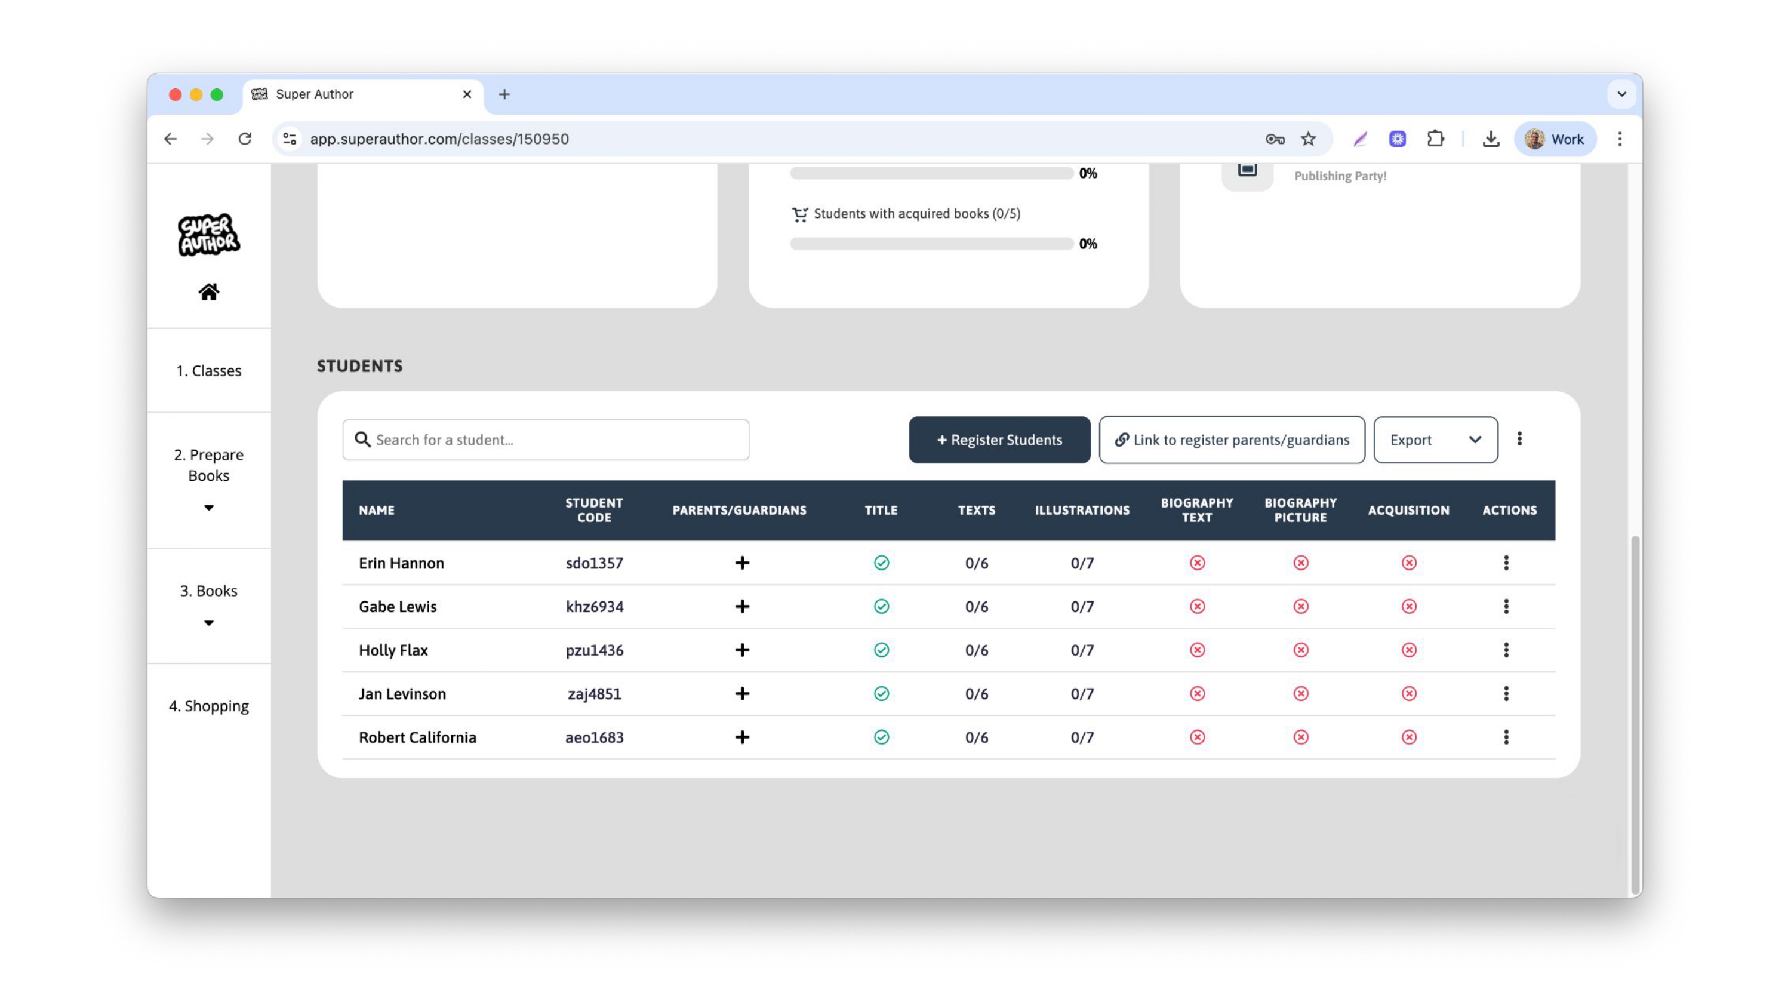
Task: Bookmark this page with the star icon
Action: (x=1308, y=139)
